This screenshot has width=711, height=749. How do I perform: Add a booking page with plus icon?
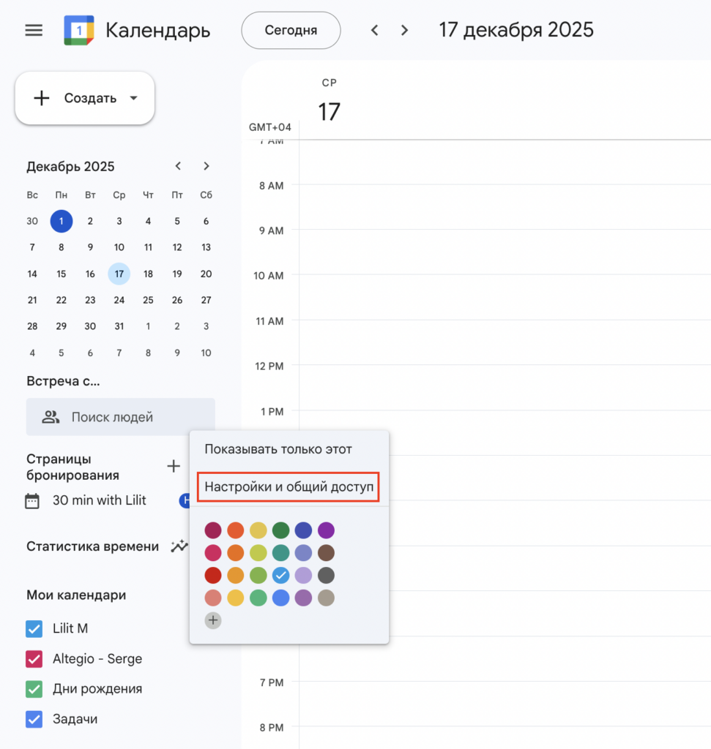click(174, 466)
